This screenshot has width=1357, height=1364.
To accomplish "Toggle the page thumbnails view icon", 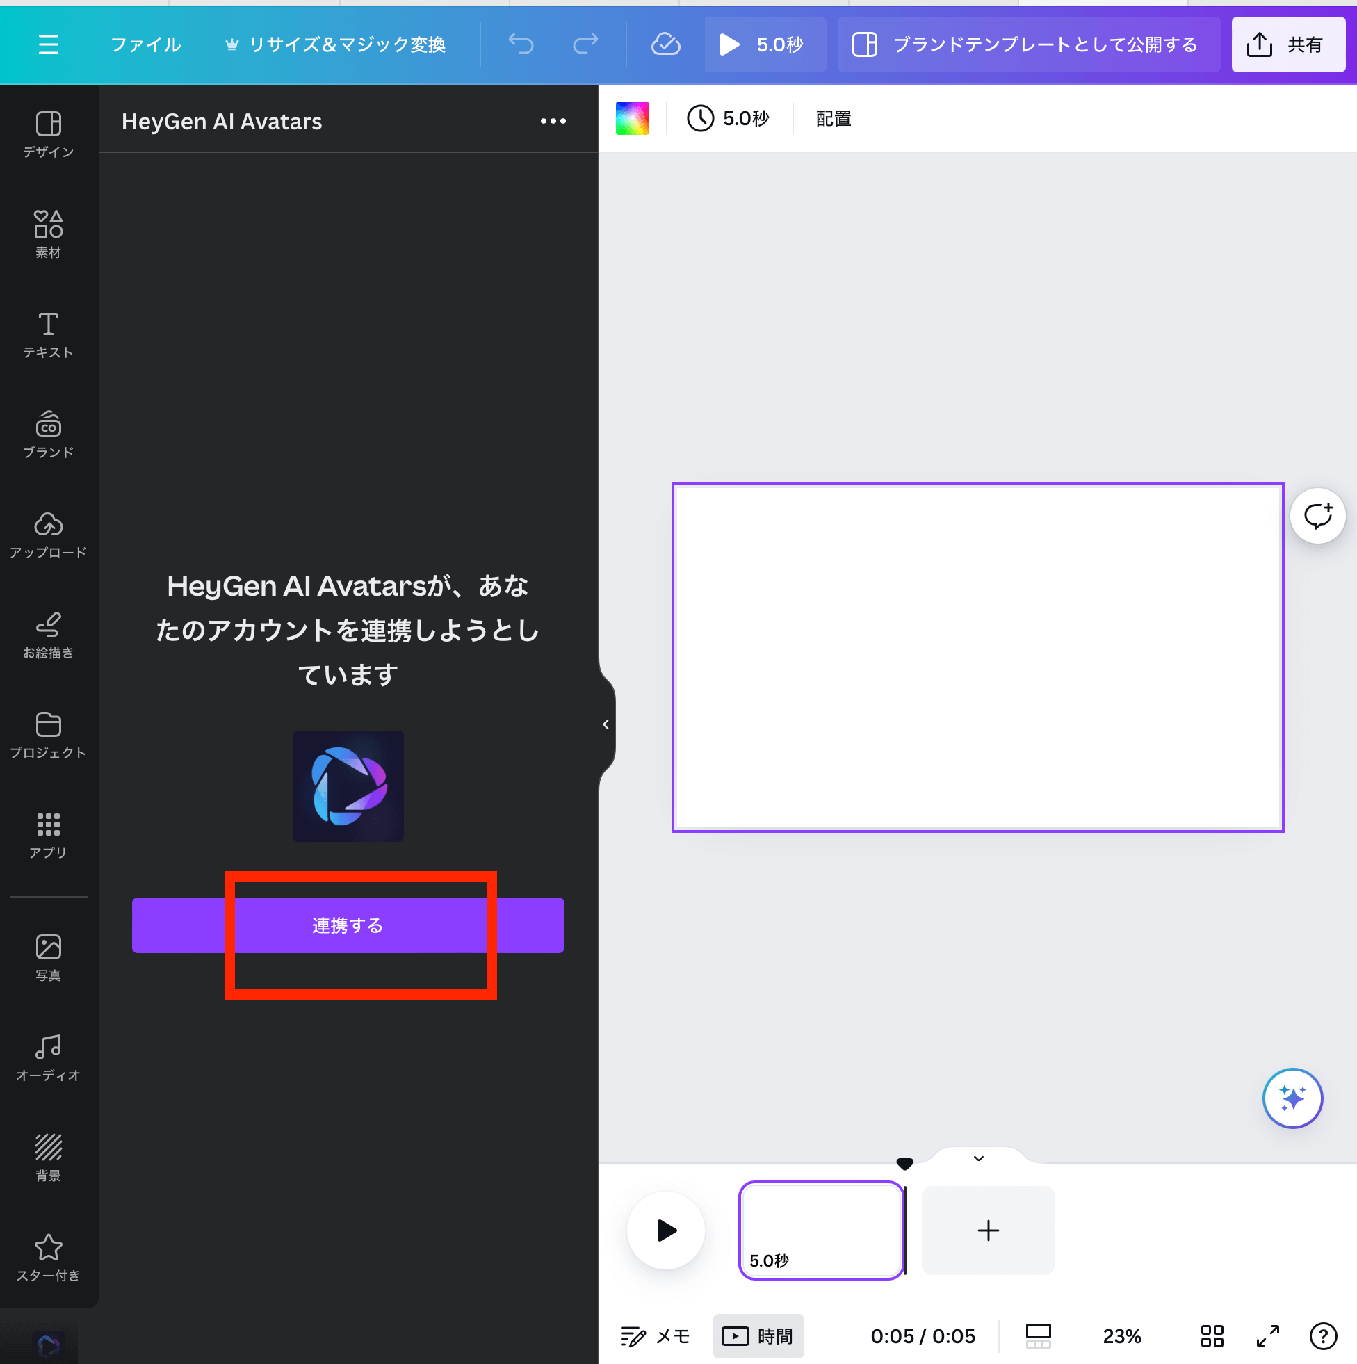I will pyautogui.click(x=1038, y=1336).
